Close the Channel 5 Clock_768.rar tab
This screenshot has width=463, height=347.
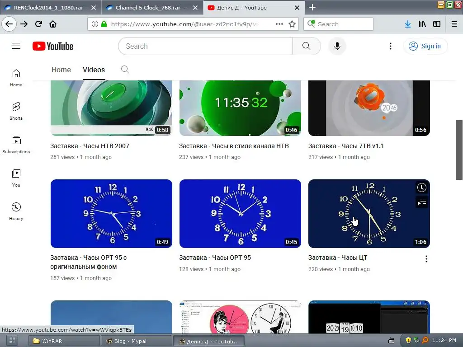pyautogui.click(x=195, y=8)
